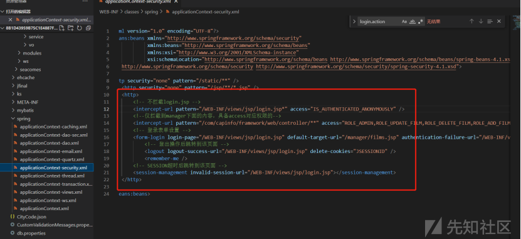Expand the modules folder
This screenshot has height=239, width=521.
[x=19, y=53]
